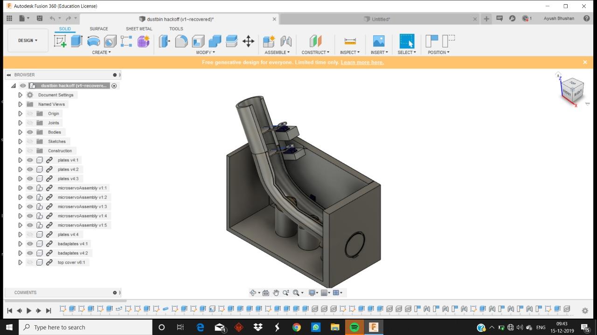
Task: Open Ayush Bhushan account menu
Action: pos(559,19)
